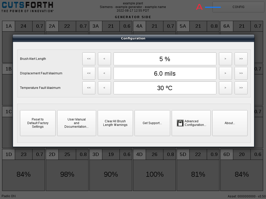
Task: Increase Brush Alert Length by one step
Action: point(225,59)
